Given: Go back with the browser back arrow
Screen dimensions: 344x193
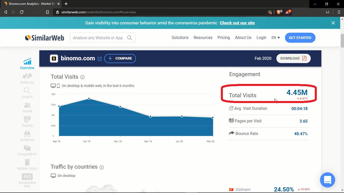Looking at the screenshot, I should (6, 12).
